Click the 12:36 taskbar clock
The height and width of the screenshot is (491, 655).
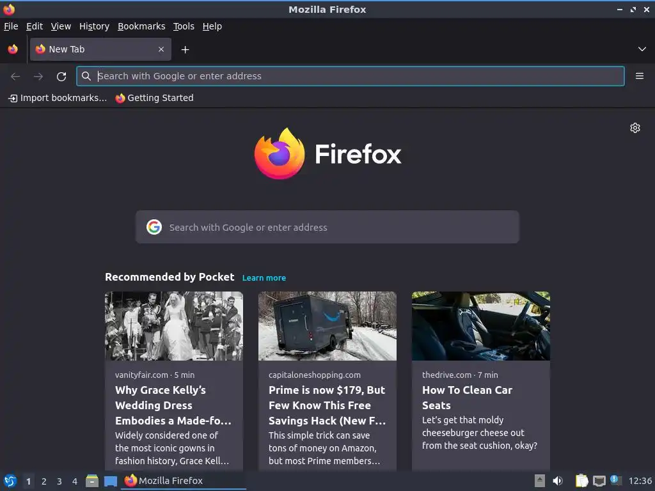point(640,481)
